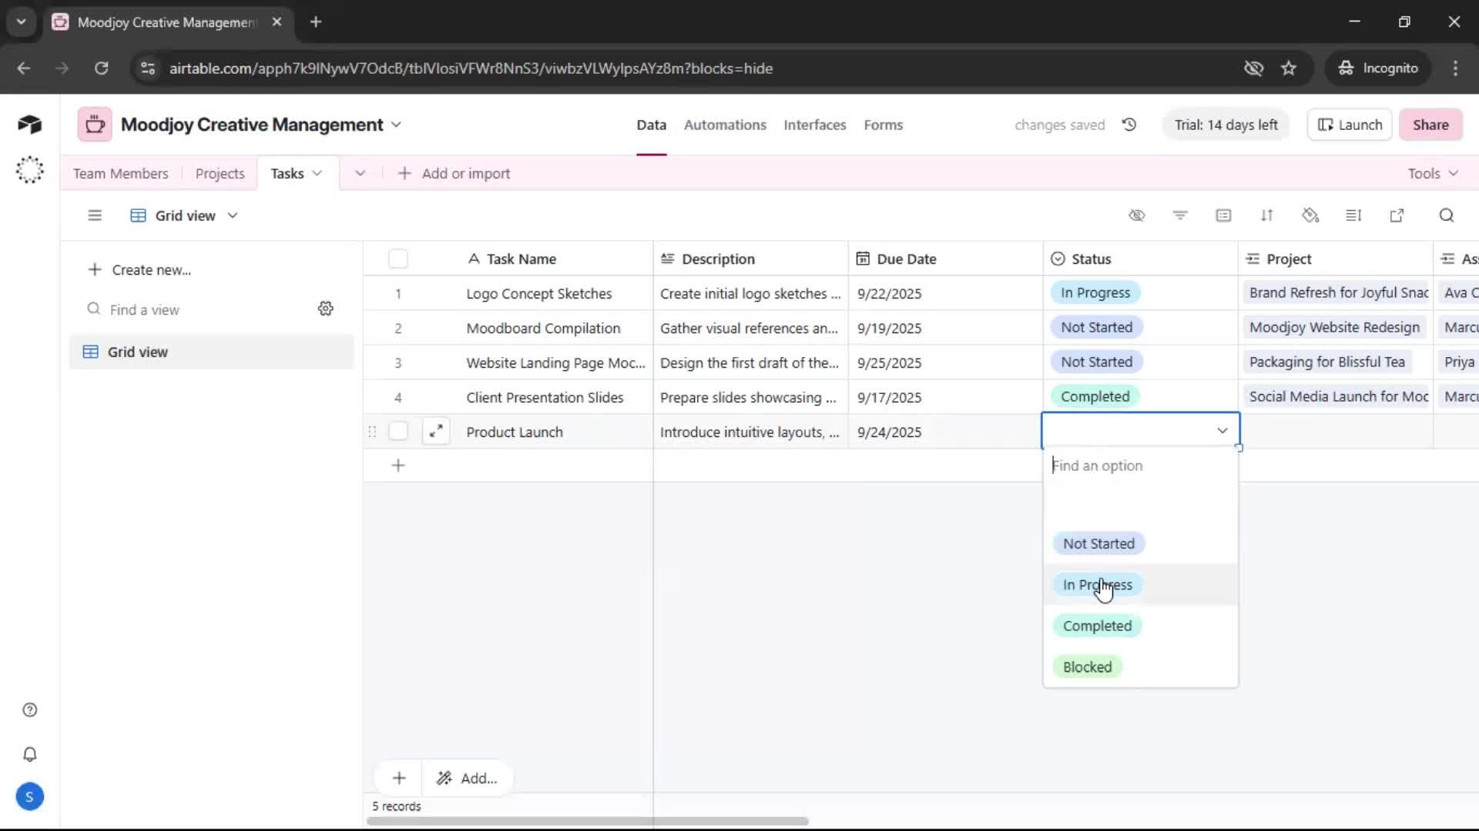Open the filter records icon

(1180, 215)
